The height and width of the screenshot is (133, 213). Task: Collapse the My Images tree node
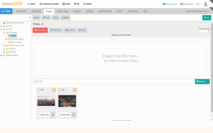4,33
